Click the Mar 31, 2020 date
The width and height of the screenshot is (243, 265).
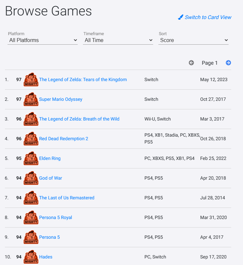[x=213, y=217]
